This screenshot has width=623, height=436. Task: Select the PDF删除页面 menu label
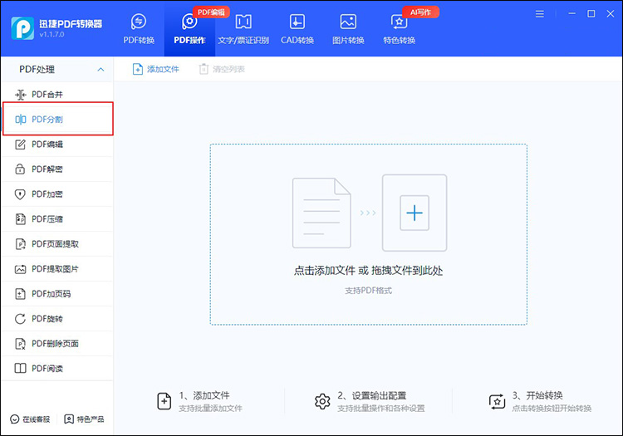click(55, 344)
